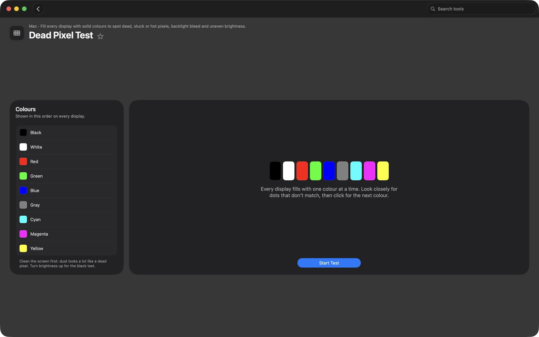
Task: Click the back arrow button
Action: click(x=38, y=9)
